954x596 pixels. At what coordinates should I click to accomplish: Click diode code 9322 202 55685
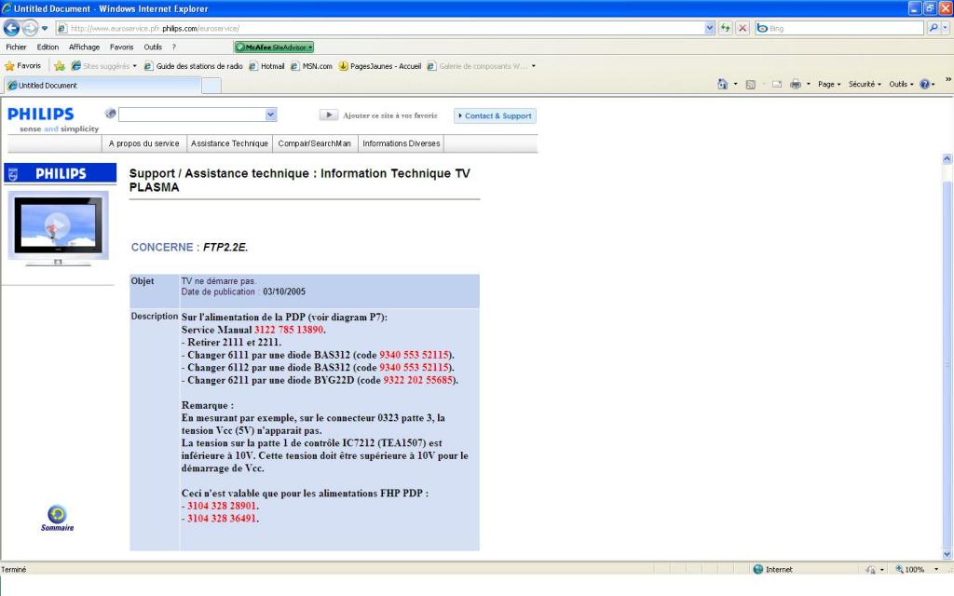click(418, 380)
